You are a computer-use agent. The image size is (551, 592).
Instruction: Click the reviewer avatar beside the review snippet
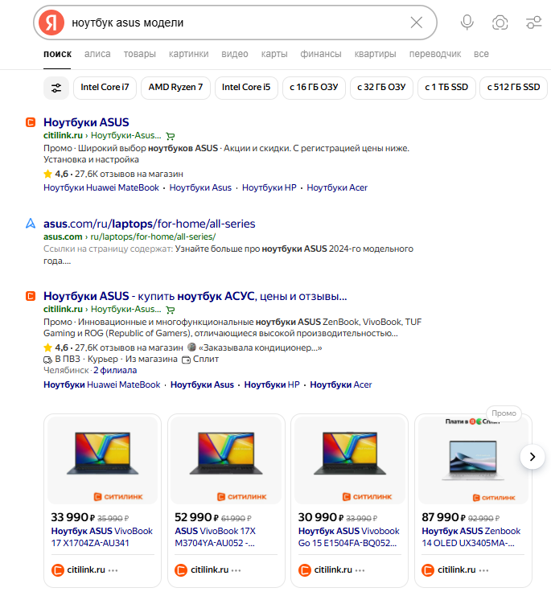(x=192, y=347)
